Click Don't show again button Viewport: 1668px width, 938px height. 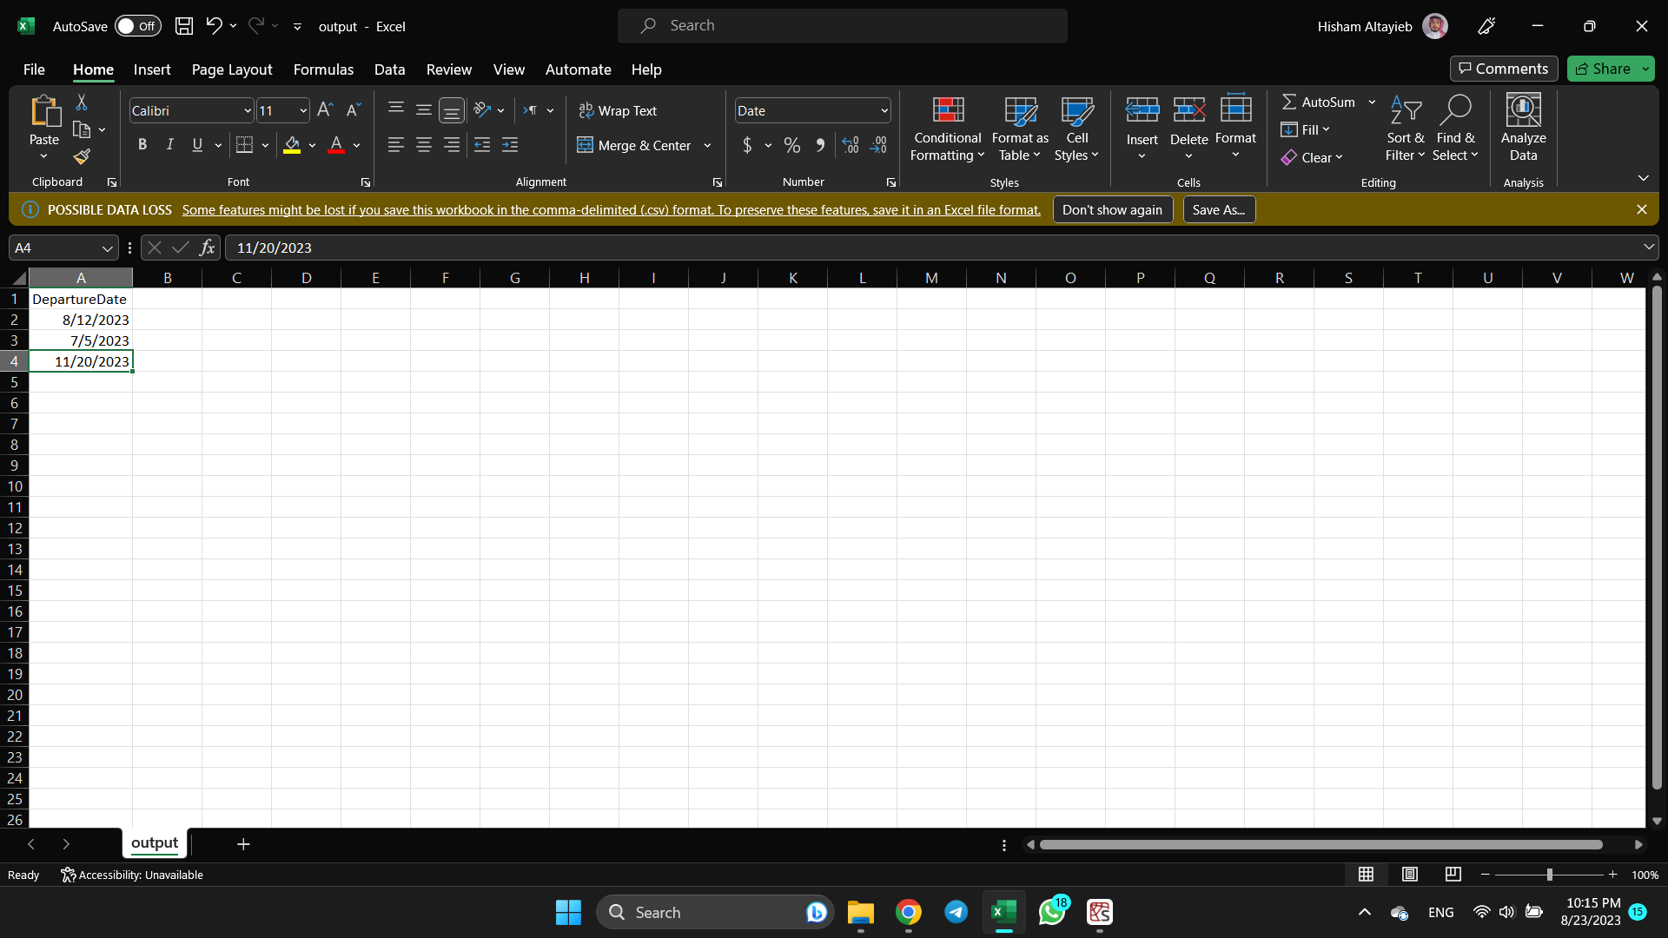[1112, 210]
